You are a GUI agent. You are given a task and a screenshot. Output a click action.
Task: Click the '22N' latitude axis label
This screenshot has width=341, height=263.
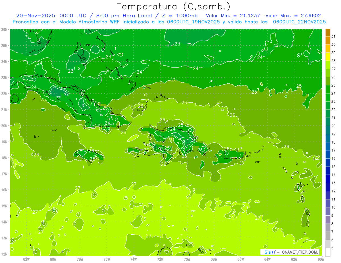(x=4, y=93)
